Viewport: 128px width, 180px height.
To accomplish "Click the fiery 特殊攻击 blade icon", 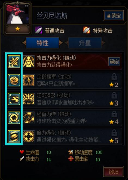I will tap(86, 30).
